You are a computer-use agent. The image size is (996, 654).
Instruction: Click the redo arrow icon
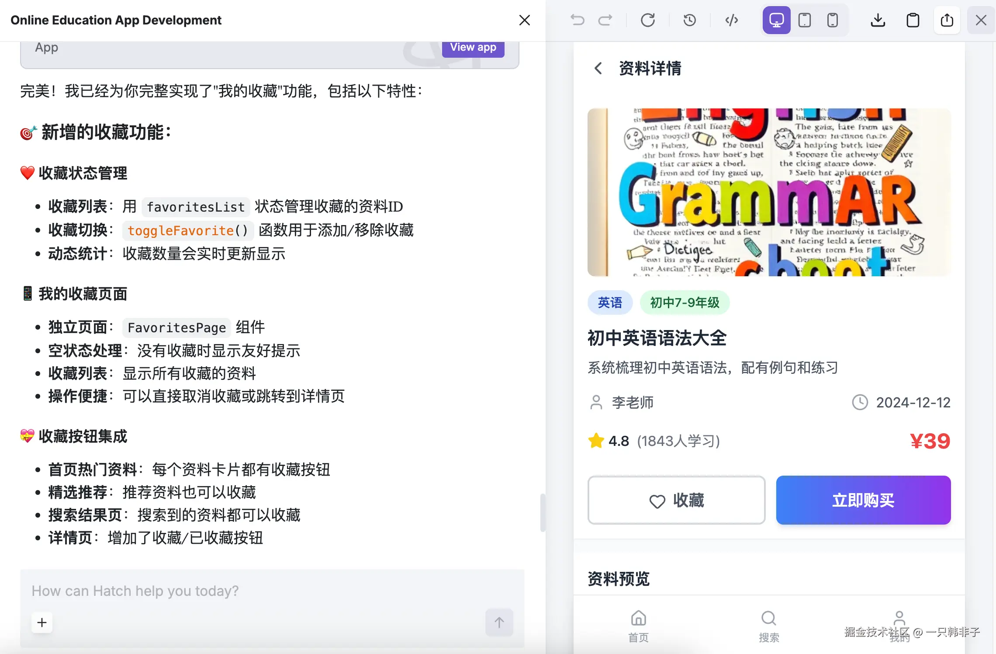tap(605, 20)
